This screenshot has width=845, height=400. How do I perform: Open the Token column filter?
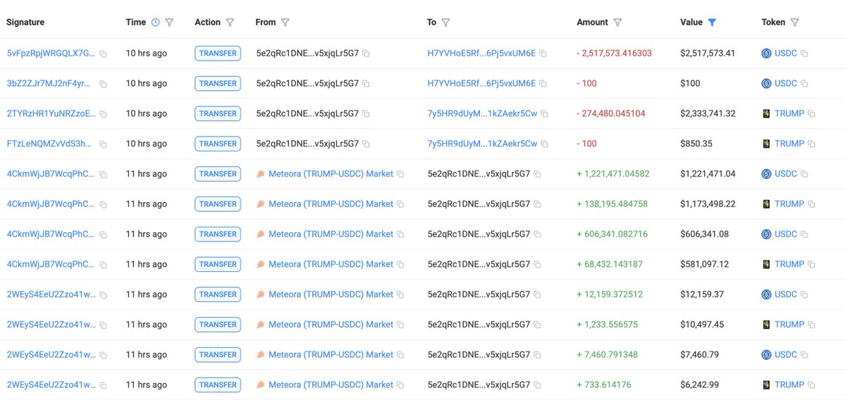(794, 23)
